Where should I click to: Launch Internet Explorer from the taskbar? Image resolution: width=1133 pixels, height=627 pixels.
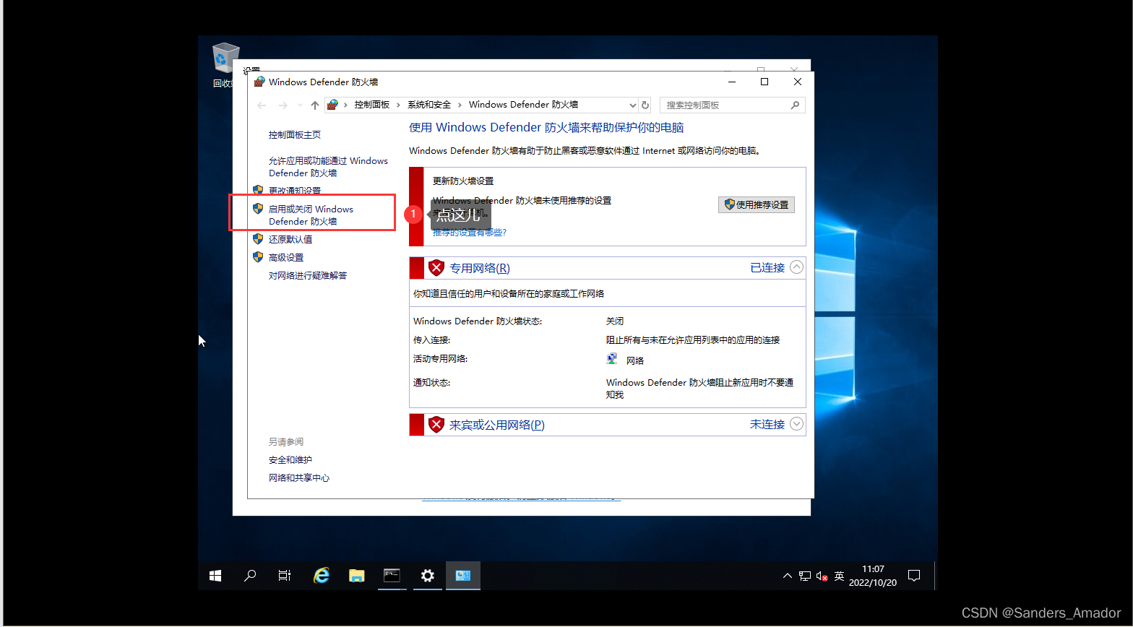click(321, 576)
